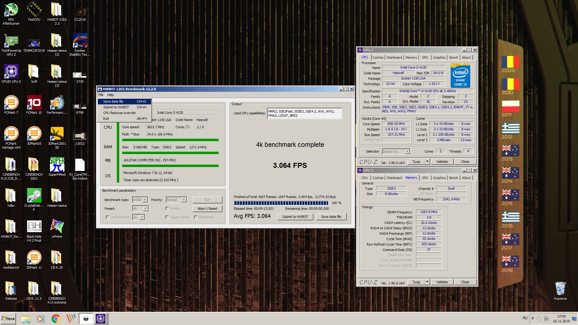Open PerformanceTest desktop icon
Screen dimensions: 578x325
[x=57, y=105]
